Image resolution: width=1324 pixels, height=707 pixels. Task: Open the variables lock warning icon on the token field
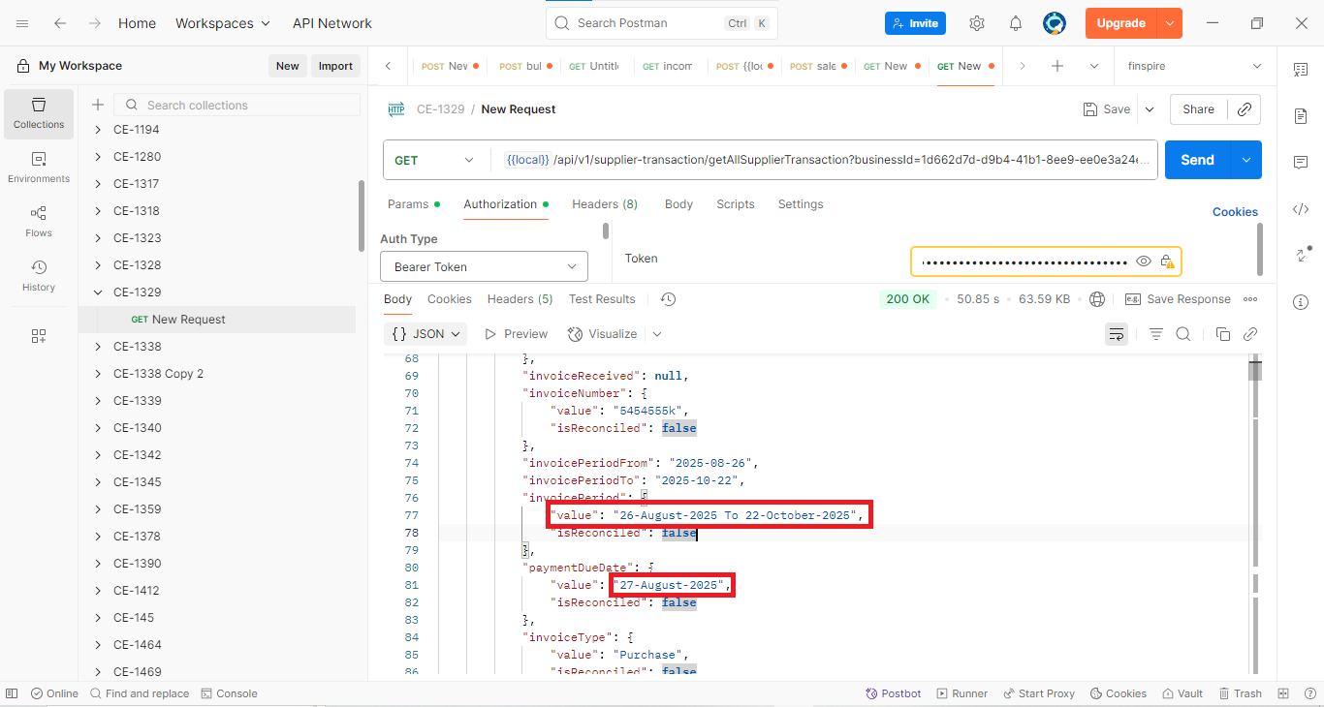[x=1167, y=261]
